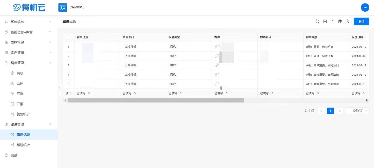Click the link icon in first row's 客户 column
The height and width of the screenshot is (168, 374).
coord(216,47)
